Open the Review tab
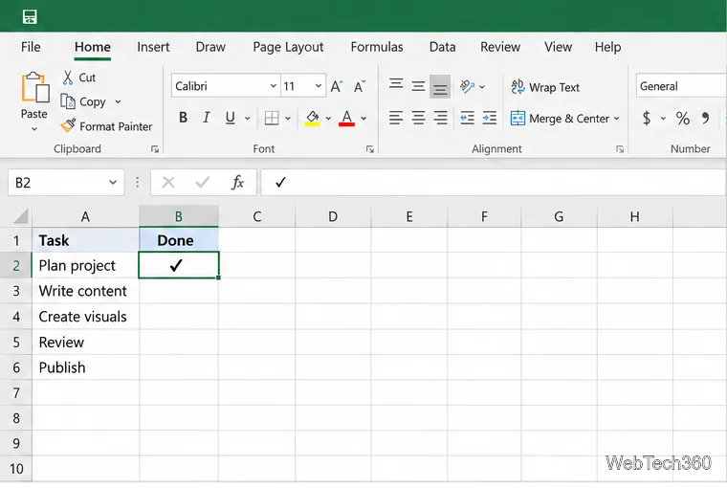The height and width of the screenshot is (488, 727). (x=500, y=47)
